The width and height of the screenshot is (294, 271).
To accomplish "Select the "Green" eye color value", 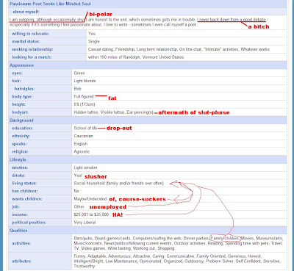I will pyautogui.click(x=79, y=73).
